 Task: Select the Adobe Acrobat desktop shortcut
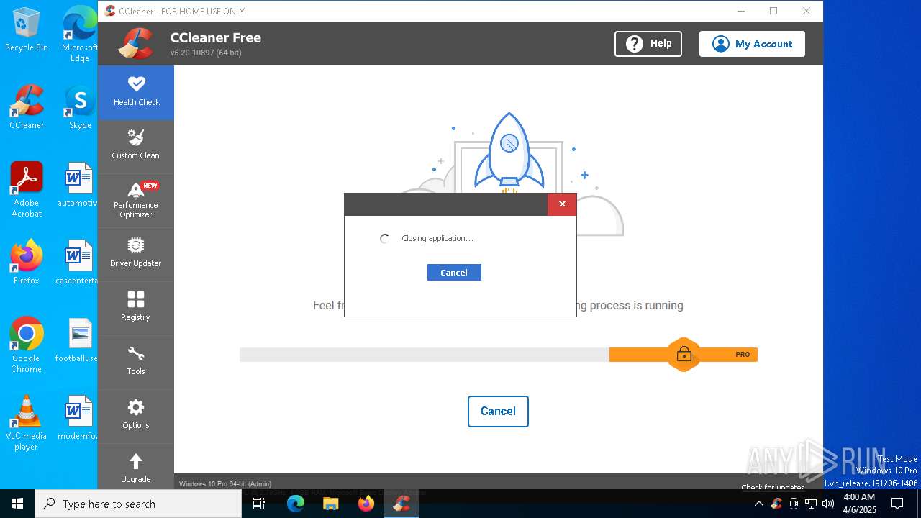pos(27,189)
